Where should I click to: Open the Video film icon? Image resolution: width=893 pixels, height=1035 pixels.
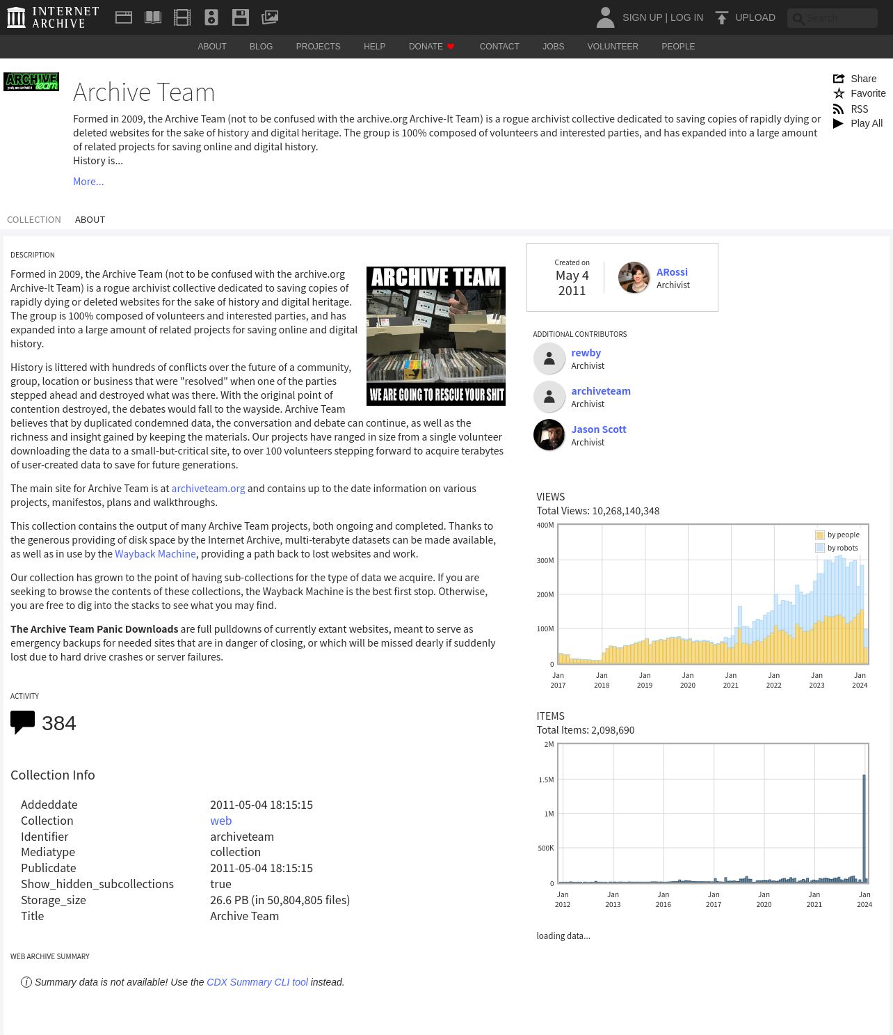[x=182, y=17]
